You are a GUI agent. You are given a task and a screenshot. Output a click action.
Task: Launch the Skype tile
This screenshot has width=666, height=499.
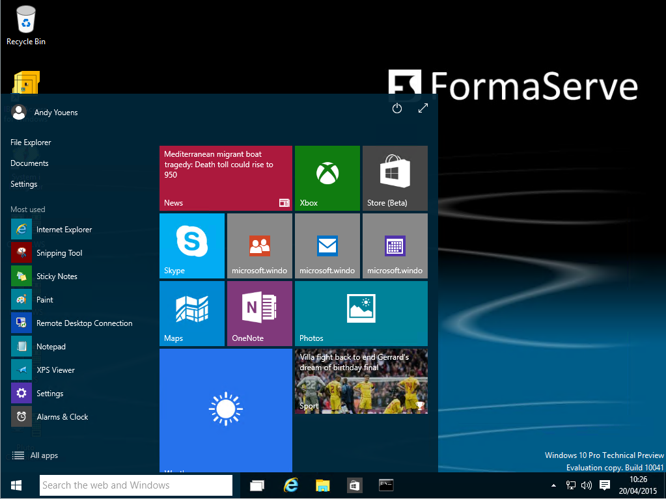191,245
